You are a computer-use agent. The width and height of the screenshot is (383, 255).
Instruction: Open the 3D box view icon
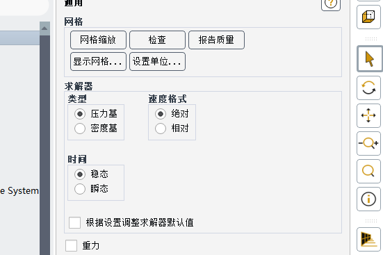click(368, 17)
